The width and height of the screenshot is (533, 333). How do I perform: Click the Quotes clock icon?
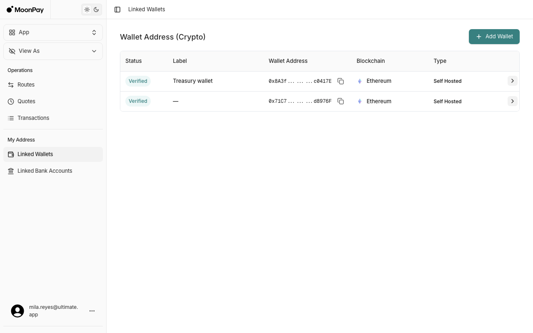(x=11, y=102)
